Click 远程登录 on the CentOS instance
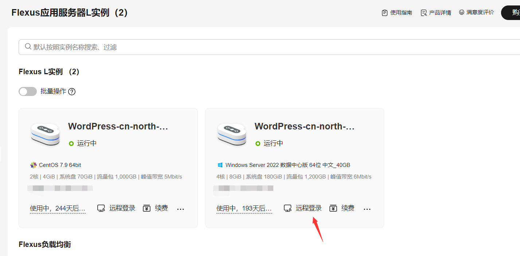This screenshot has width=520, height=256. [122, 208]
